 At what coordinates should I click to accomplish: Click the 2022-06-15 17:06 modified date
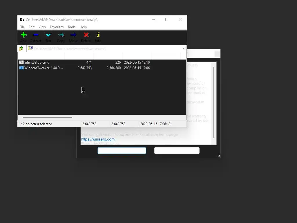(x=137, y=68)
